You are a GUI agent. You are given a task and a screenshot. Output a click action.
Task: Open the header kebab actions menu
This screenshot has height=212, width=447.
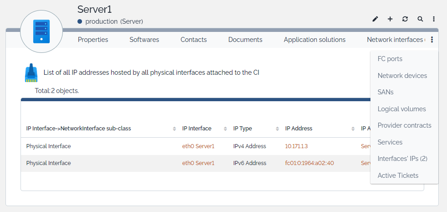(434, 19)
